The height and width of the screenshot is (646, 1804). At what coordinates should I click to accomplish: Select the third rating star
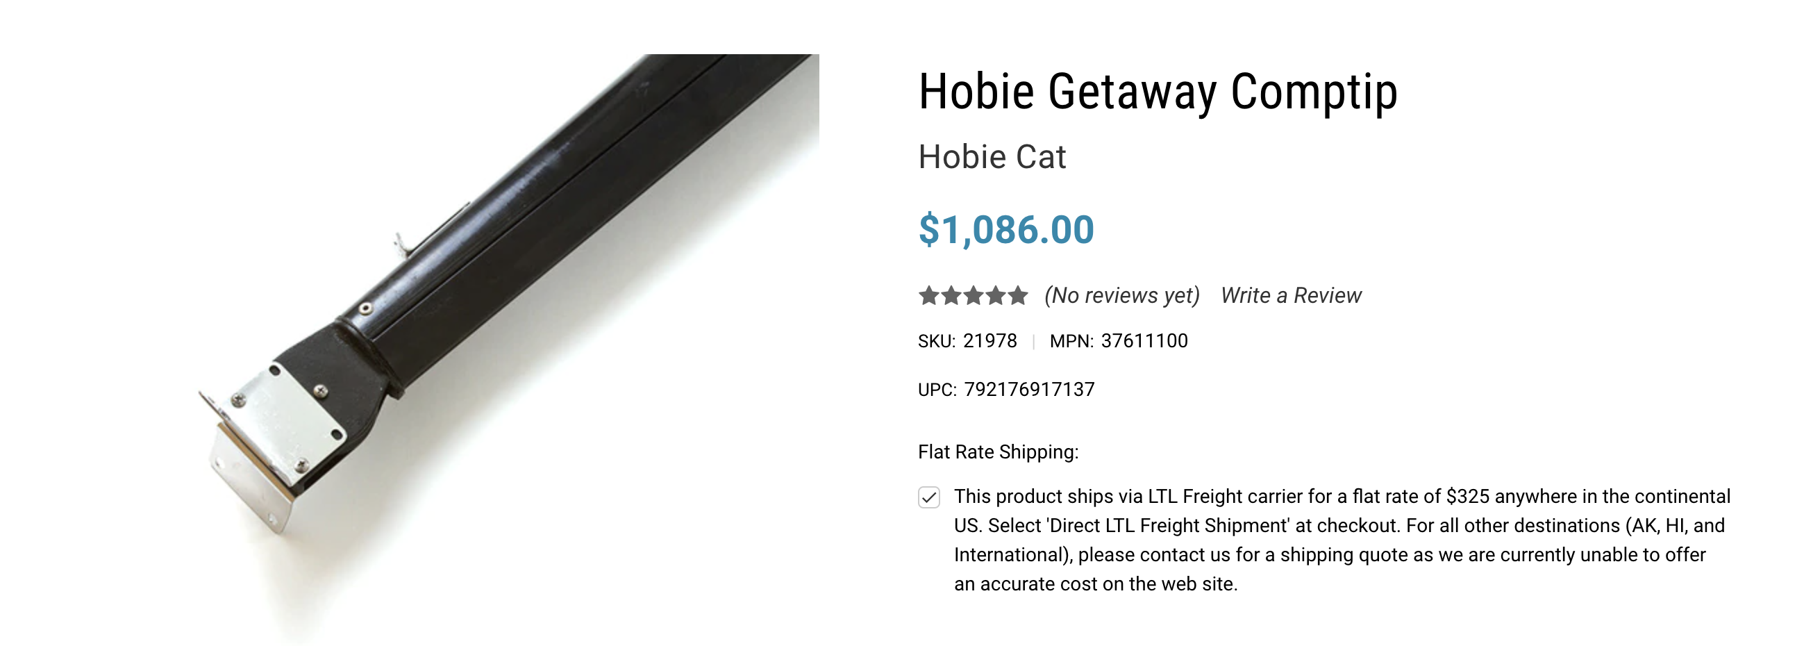pyautogui.click(x=974, y=296)
